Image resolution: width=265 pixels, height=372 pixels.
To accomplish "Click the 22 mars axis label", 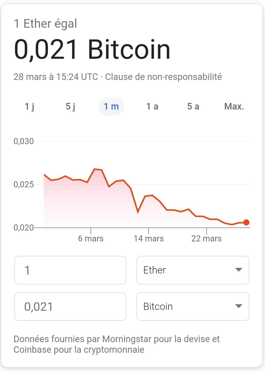I will (x=206, y=238).
